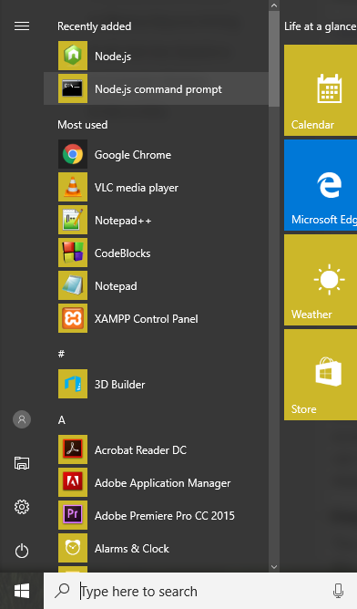Open Alarms & Clock icon
The width and height of the screenshot is (357, 609).
73,548
